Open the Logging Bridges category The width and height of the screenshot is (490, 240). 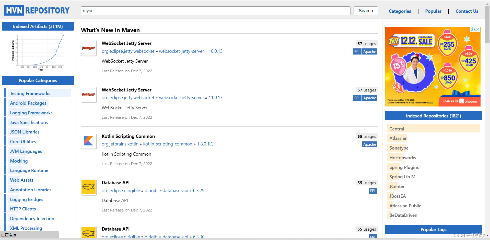[x=27, y=199]
